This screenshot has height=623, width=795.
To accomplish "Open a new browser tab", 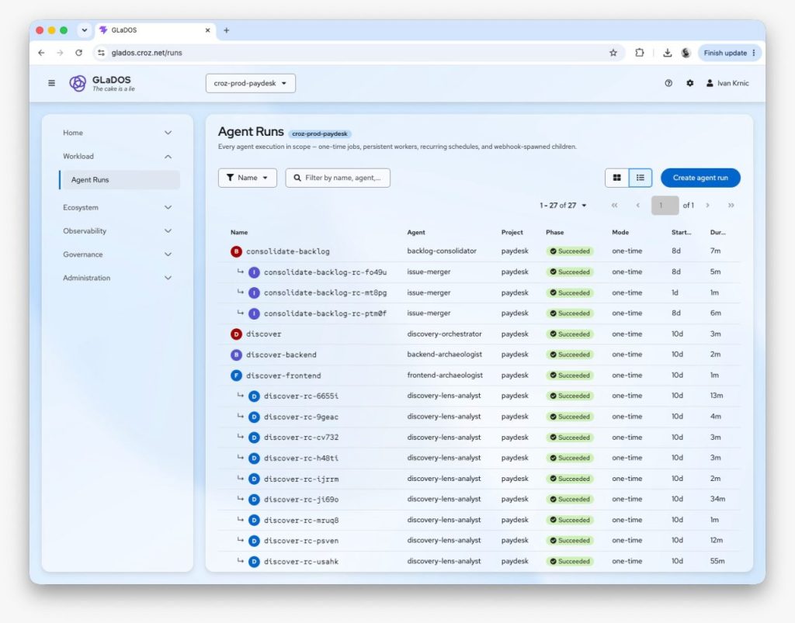I will (x=226, y=30).
